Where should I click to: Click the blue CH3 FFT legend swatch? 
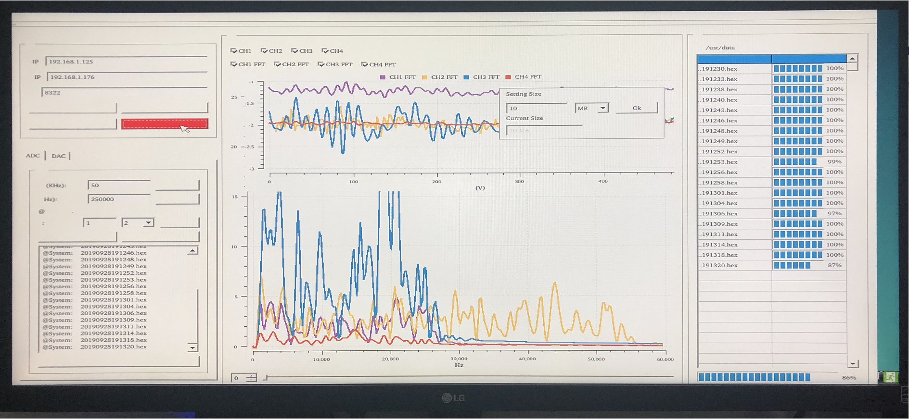click(466, 77)
